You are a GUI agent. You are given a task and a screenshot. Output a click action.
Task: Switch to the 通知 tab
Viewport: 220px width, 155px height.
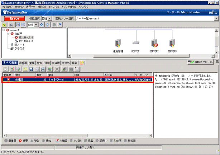(x=47, y=63)
